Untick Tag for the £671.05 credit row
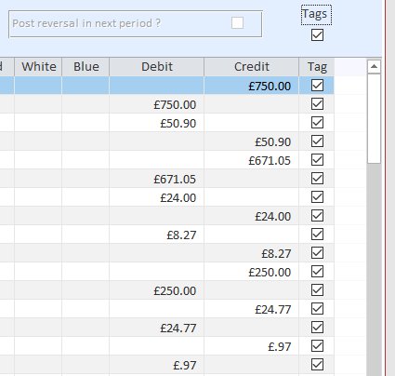 (x=317, y=160)
